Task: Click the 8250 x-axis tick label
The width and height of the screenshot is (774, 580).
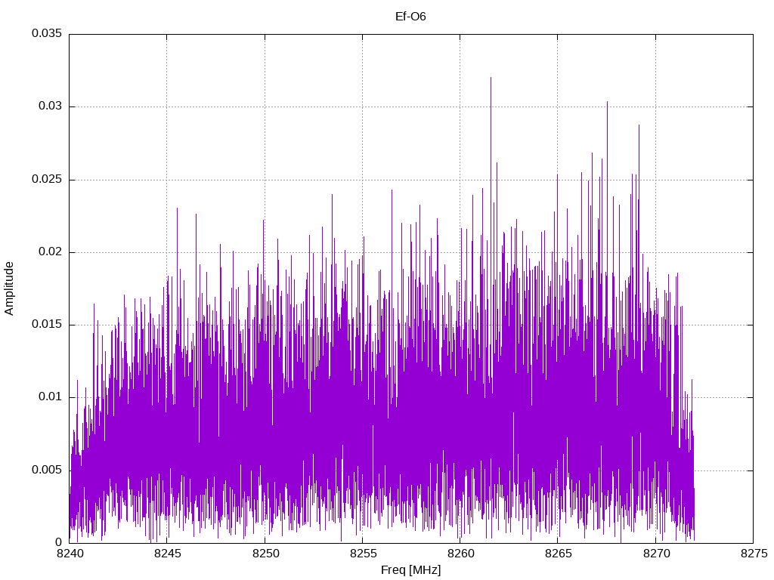Action: tap(265, 554)
